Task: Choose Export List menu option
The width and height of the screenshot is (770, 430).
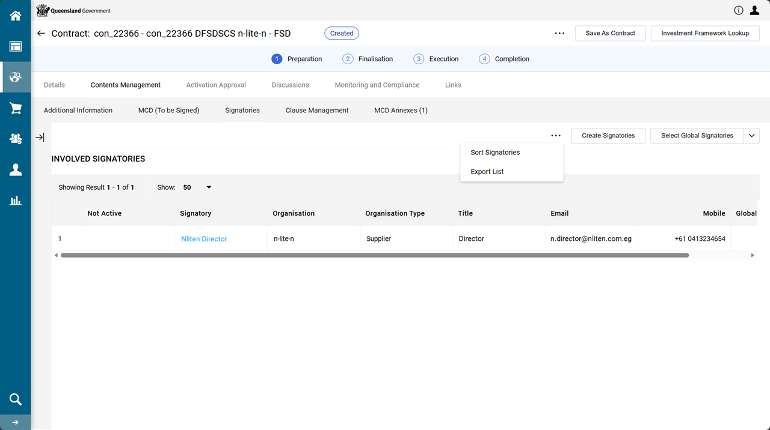Action: pos(487,172)
